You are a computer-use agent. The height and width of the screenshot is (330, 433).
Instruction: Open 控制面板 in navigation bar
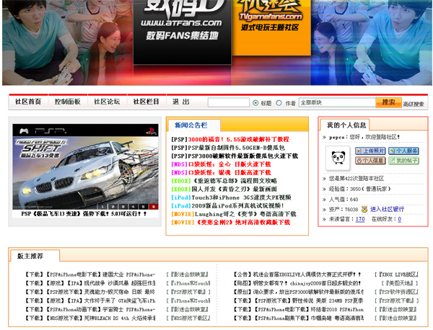pyautogui.click(x=68, y=102)
